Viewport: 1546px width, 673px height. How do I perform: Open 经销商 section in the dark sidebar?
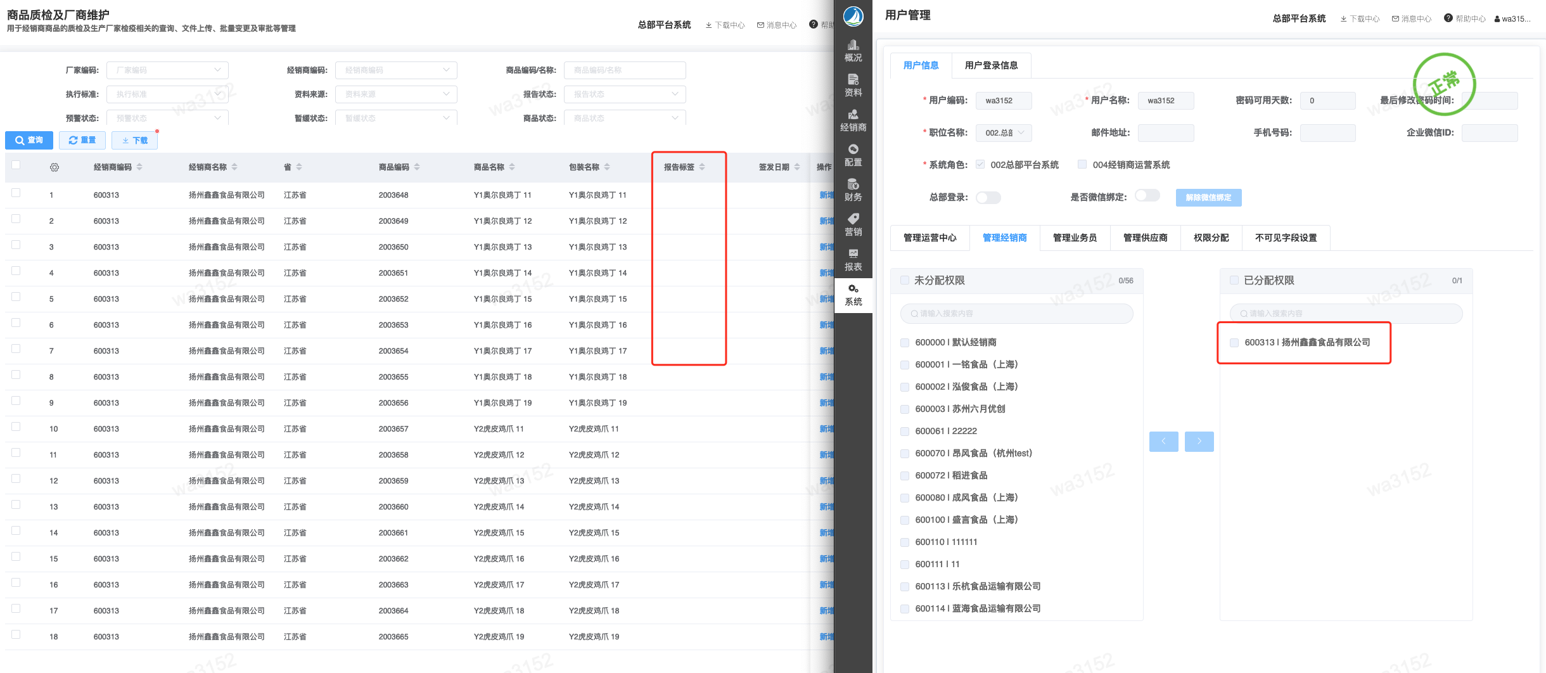(853, 121)
